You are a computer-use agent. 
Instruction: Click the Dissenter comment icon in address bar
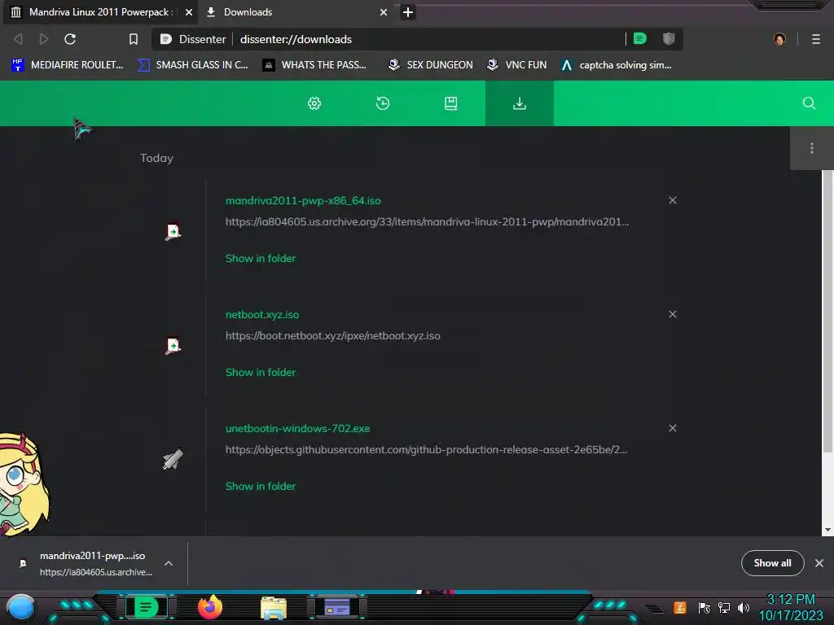pyautogui.click(x=640, y=38)
